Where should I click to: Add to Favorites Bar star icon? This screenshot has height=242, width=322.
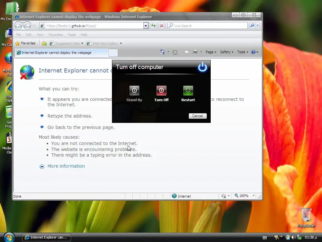click(x=44, y=43)
